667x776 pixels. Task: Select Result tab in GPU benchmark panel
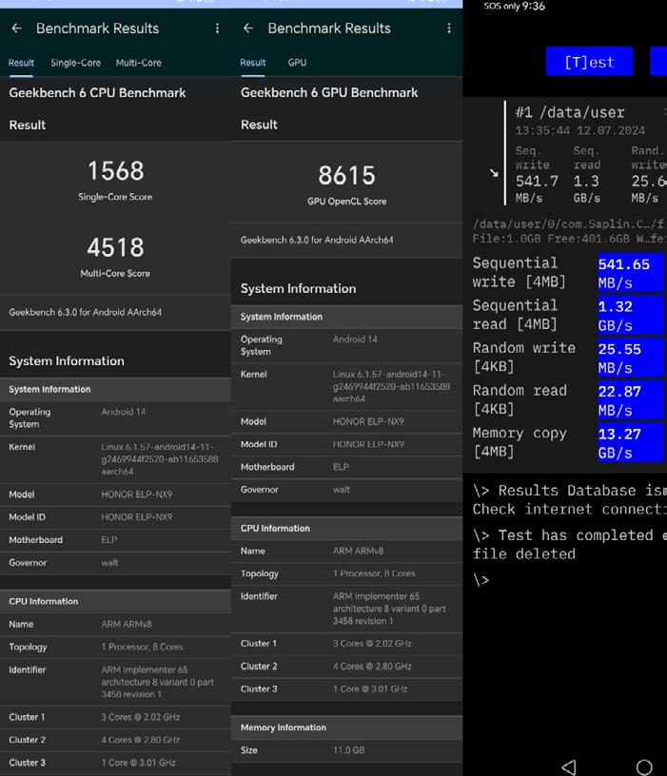[253, 63]
